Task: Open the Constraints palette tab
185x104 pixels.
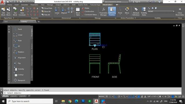Action: (32, 74)
